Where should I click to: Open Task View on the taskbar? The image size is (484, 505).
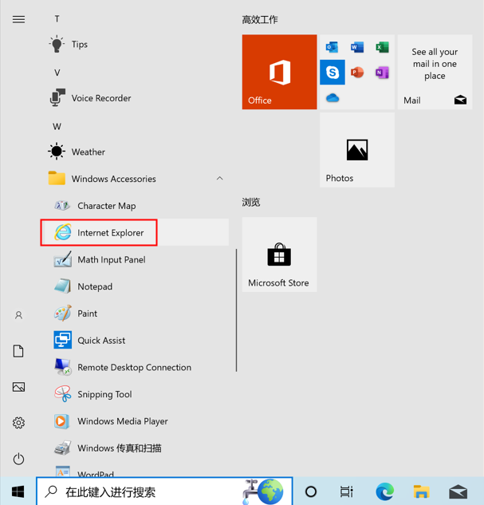[347, 491]
